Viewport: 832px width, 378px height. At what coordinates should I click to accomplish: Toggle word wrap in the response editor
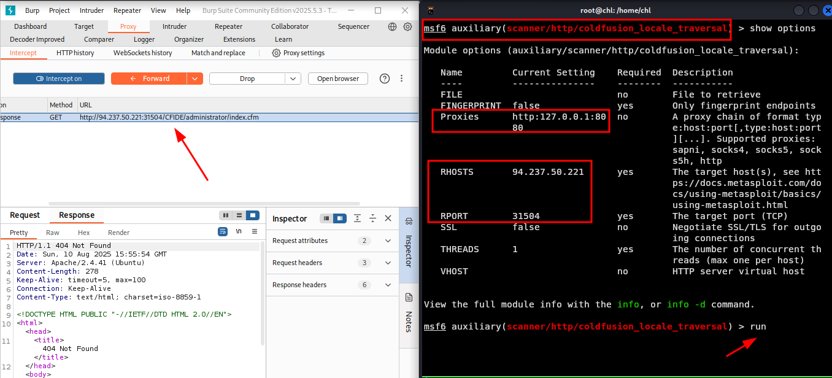pos(223,232)
